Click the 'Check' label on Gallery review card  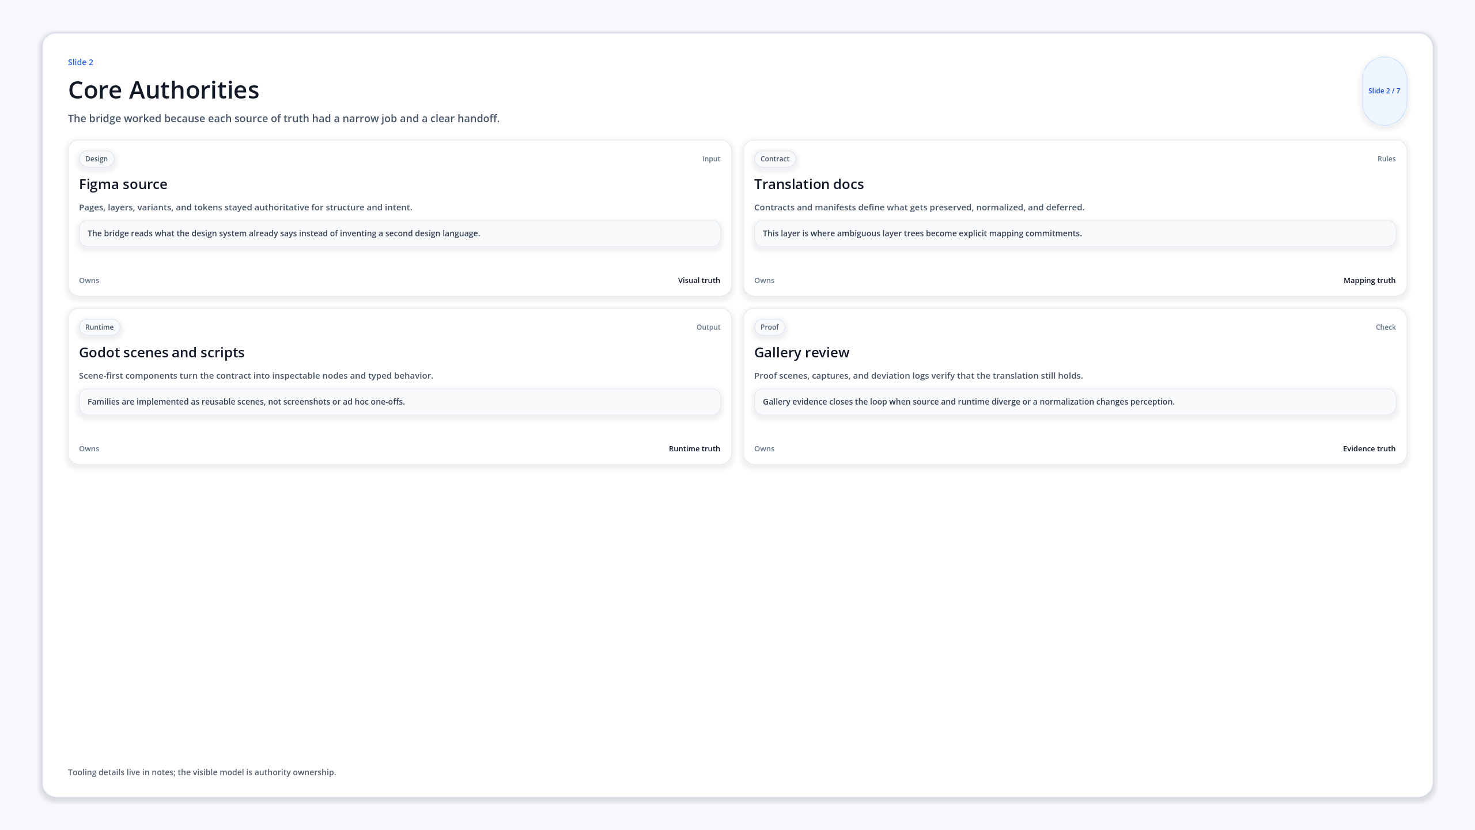pyautogui.click(x=1386, y=327)
